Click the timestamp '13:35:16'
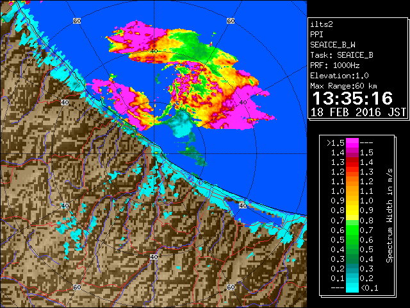This screenshot has width=410, height=308. (x=352, y=98)
